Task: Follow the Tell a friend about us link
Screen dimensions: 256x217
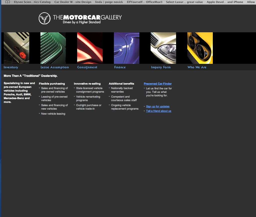Action: (x=159, y=111)
